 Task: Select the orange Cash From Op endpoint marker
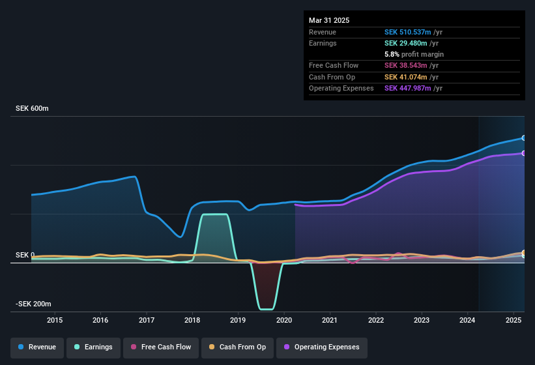pos(524,253)
